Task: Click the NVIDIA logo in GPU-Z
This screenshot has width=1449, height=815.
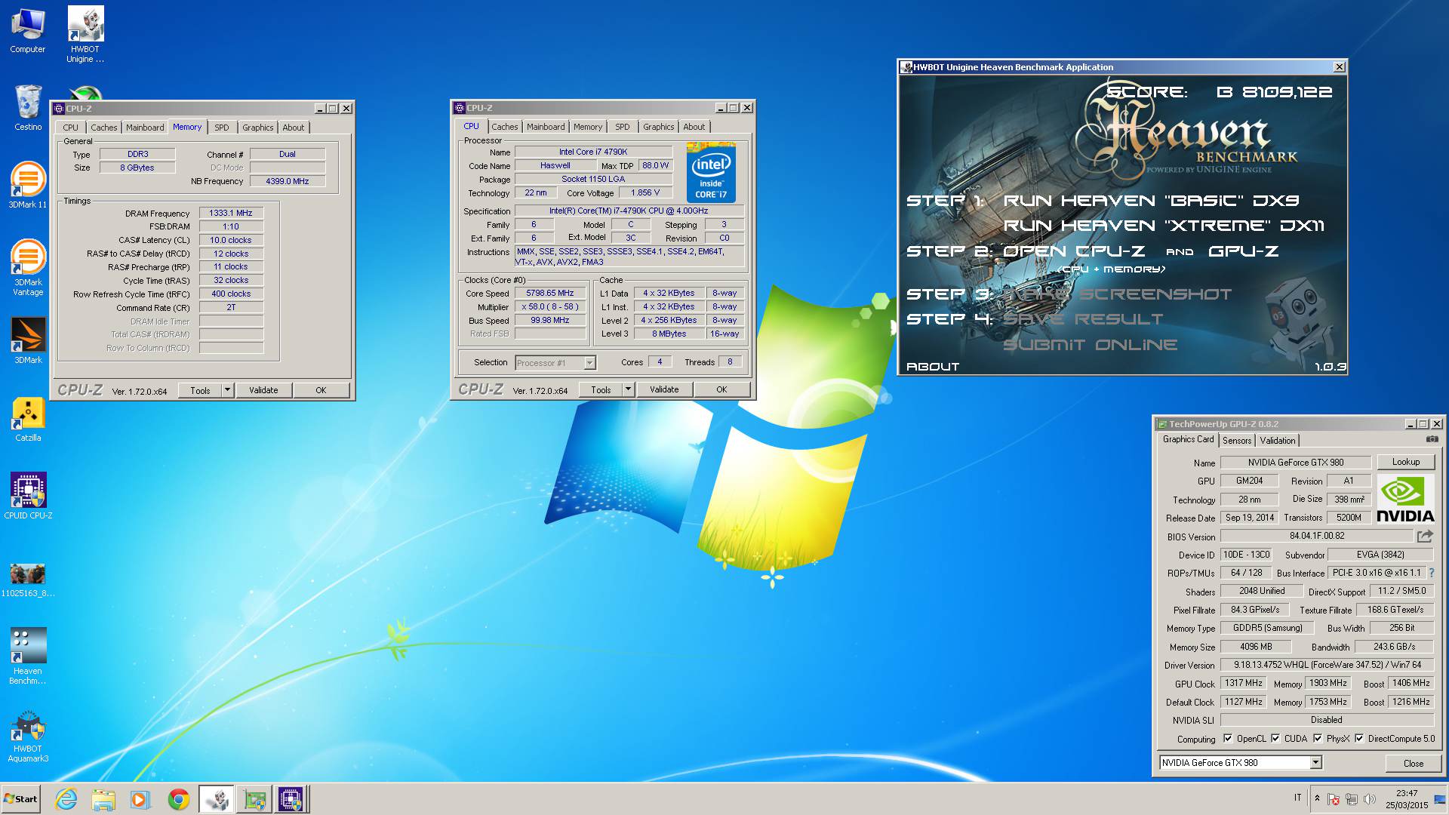Action: pos(1404,499)
